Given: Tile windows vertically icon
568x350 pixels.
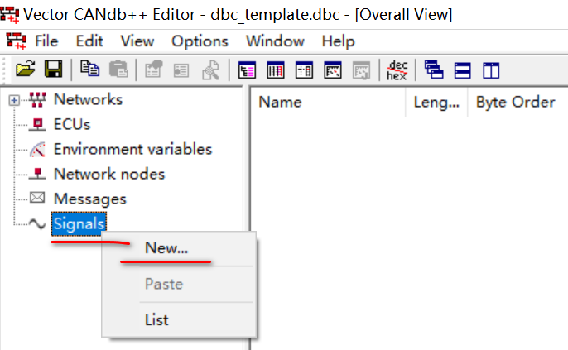Looking at the screenshot, I should pos(491,70).
